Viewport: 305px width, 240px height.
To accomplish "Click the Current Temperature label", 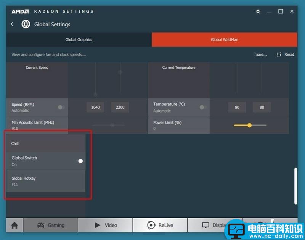I will click(179, 68).
